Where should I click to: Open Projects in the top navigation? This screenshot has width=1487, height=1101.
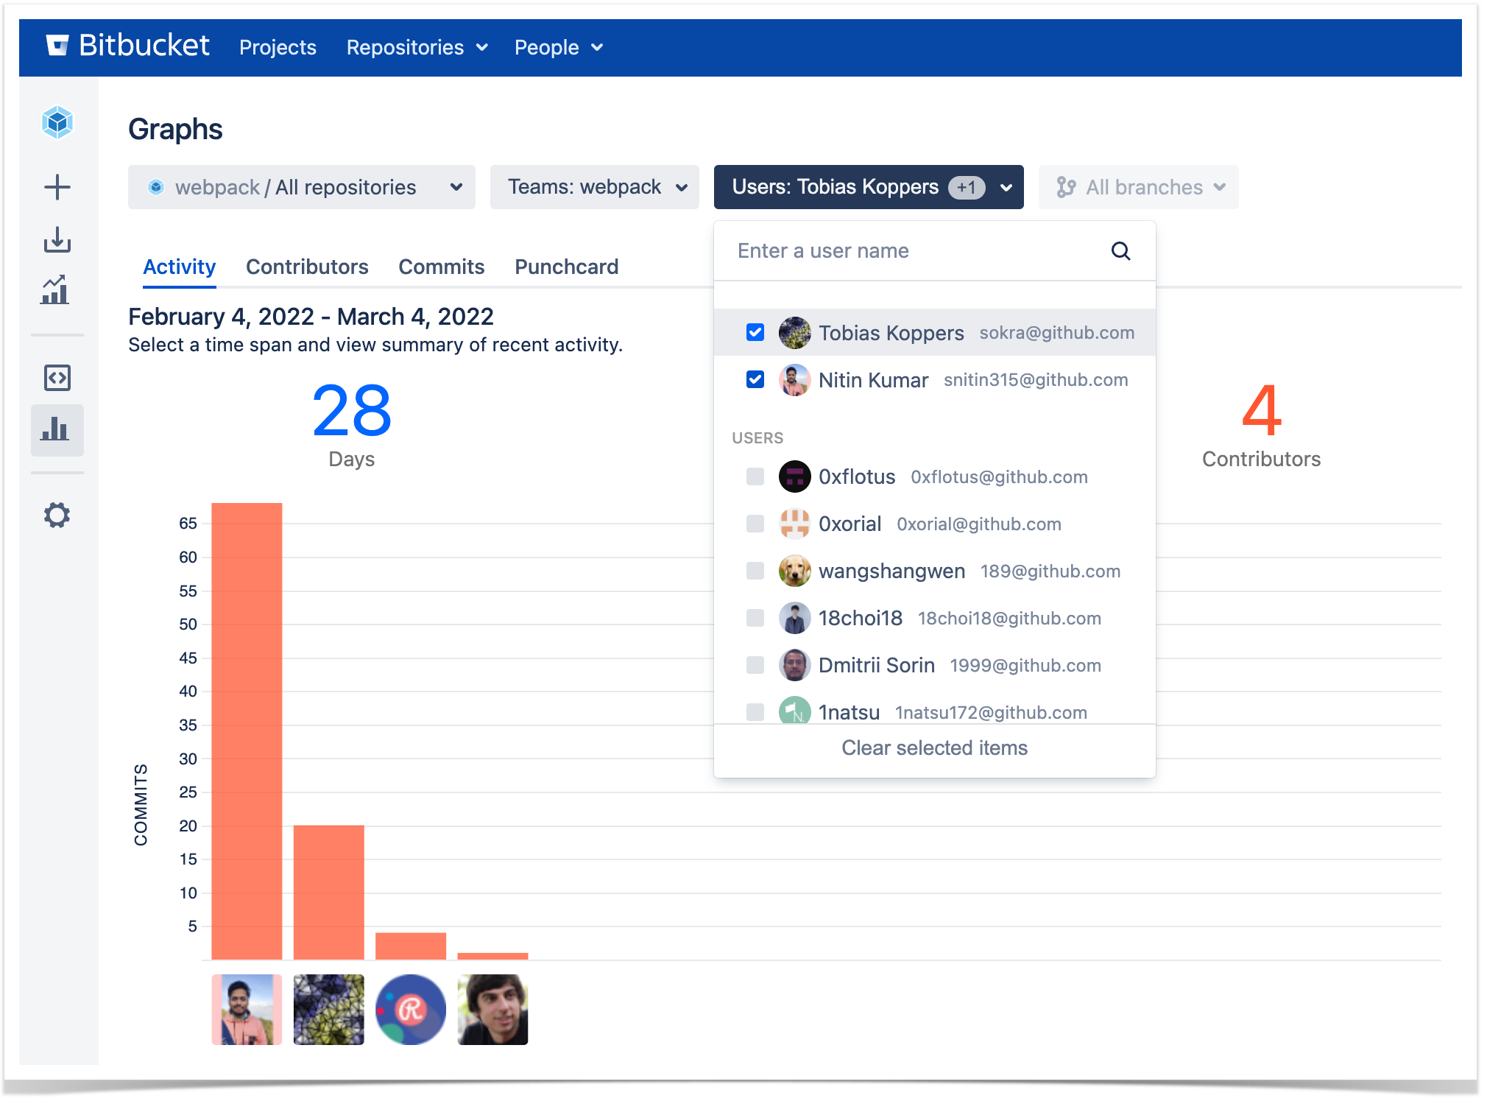point(278,47)
